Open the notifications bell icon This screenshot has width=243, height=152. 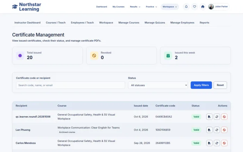pos(186,7)
